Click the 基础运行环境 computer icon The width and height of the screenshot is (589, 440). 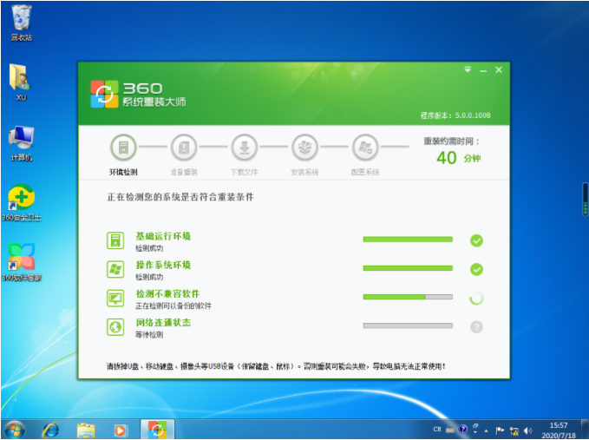click(115, 240)
